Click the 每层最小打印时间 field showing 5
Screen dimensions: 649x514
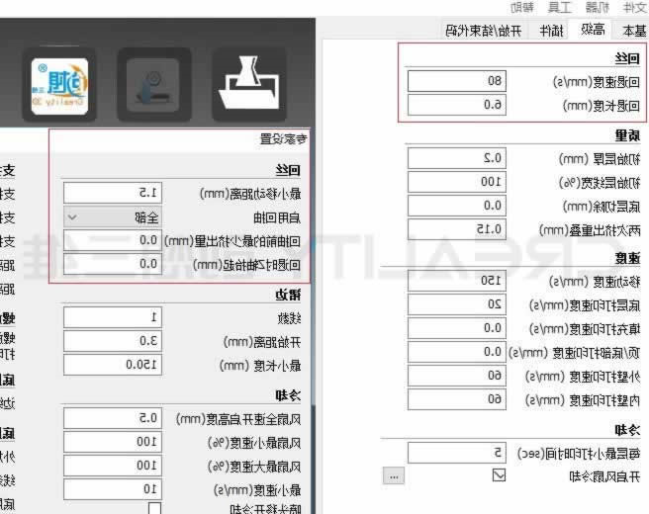coord(457,453)
